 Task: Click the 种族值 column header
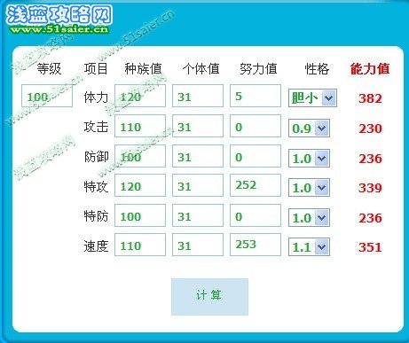click(x=143, y=69)
